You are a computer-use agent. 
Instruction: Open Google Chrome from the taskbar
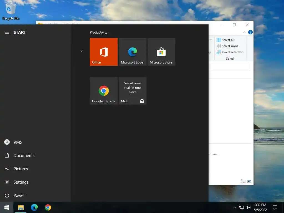[48, 207]
